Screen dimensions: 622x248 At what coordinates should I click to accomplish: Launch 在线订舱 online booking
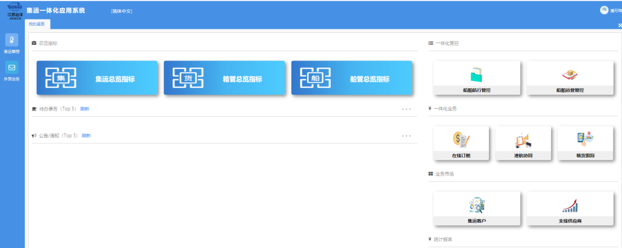(x=461, y=143)
